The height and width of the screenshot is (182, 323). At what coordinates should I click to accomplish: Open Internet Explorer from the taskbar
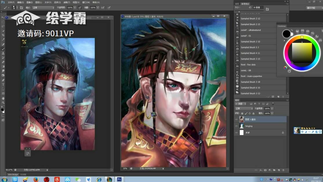pyautogui.click(x=99, y=179)
